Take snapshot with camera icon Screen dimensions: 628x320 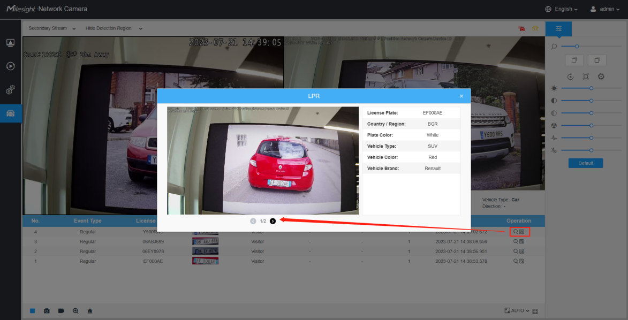pos(47,311)
